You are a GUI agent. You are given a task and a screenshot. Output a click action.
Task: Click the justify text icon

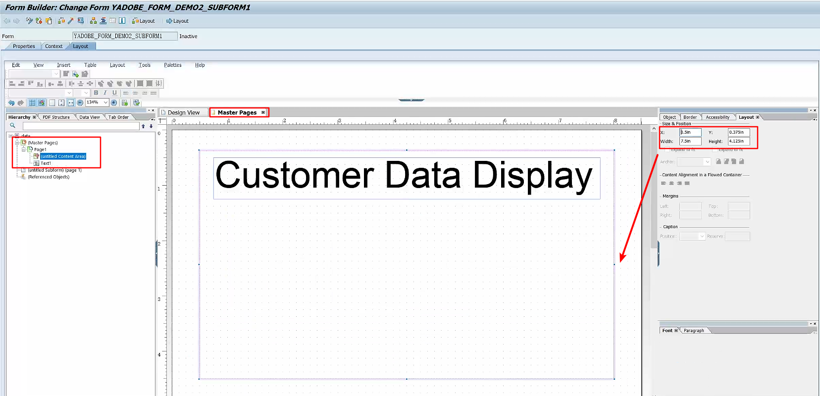[154, 93]
